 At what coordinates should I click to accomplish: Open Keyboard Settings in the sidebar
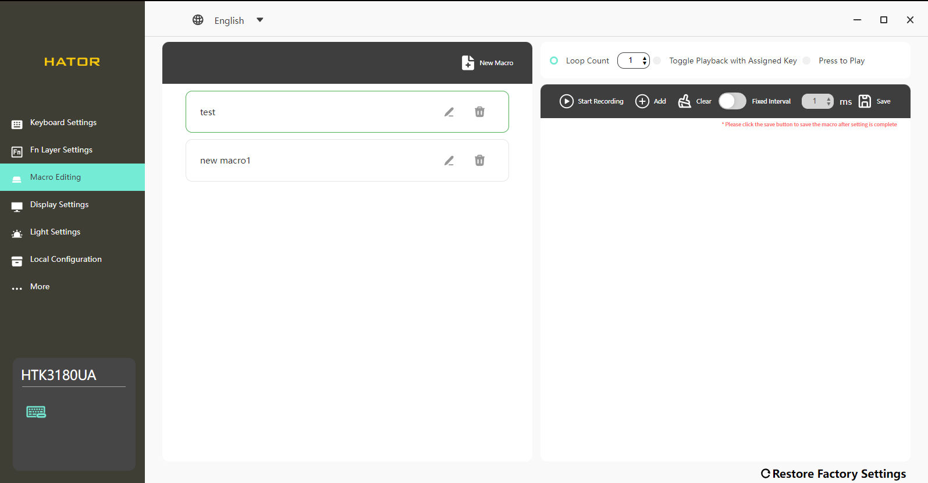pyautogui.click(x=63, y=123)
